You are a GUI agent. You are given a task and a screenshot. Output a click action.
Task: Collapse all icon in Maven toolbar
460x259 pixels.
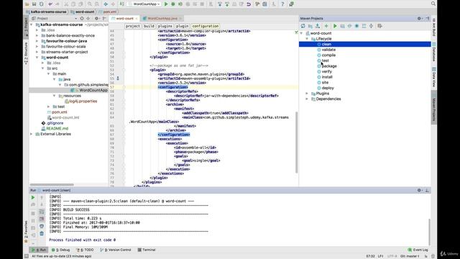[x=371, y=26]
